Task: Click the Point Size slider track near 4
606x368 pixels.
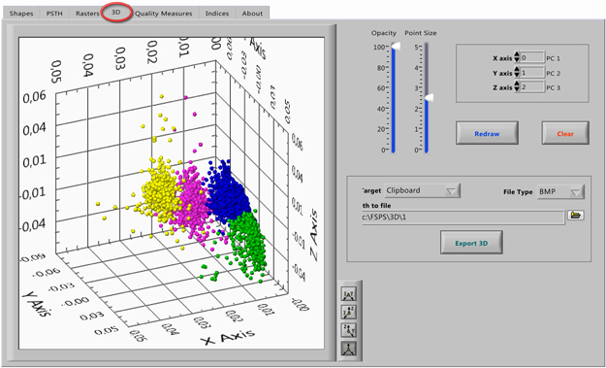Action: pos(427,68)
